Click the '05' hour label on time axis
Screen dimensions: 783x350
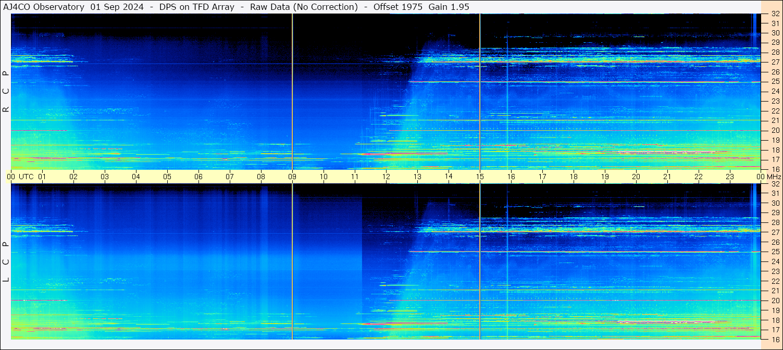pos(167,177)
